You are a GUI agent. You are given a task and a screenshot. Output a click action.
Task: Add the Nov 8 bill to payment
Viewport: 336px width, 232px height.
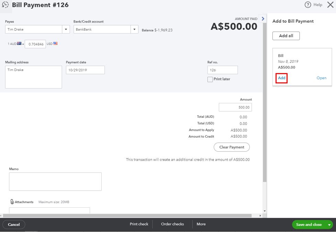282,78
